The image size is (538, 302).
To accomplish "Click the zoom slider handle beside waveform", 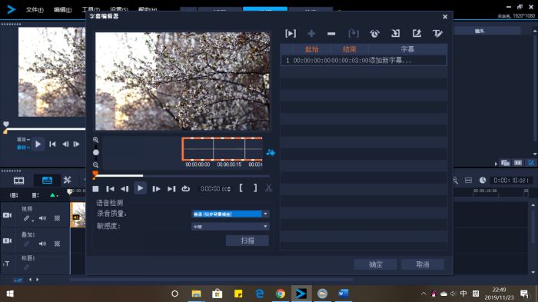I will click(x=96, y=152).
